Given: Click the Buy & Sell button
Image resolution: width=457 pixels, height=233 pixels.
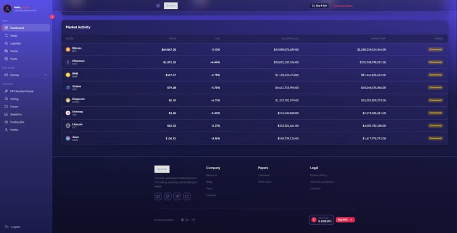Looking at the screenshot, I should [x=319, y=6].
